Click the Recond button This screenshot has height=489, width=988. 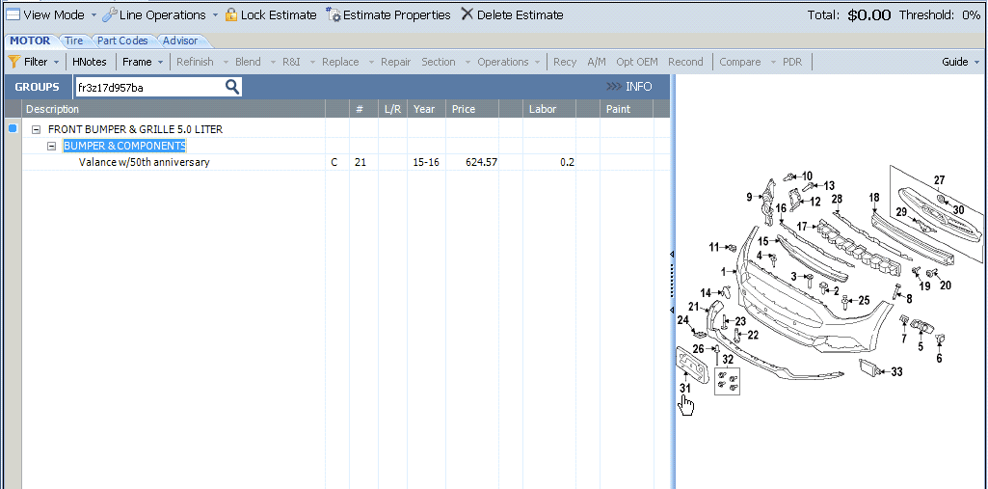(x=685, y=62)
